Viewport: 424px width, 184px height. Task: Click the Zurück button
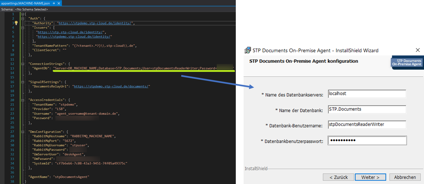339,177
